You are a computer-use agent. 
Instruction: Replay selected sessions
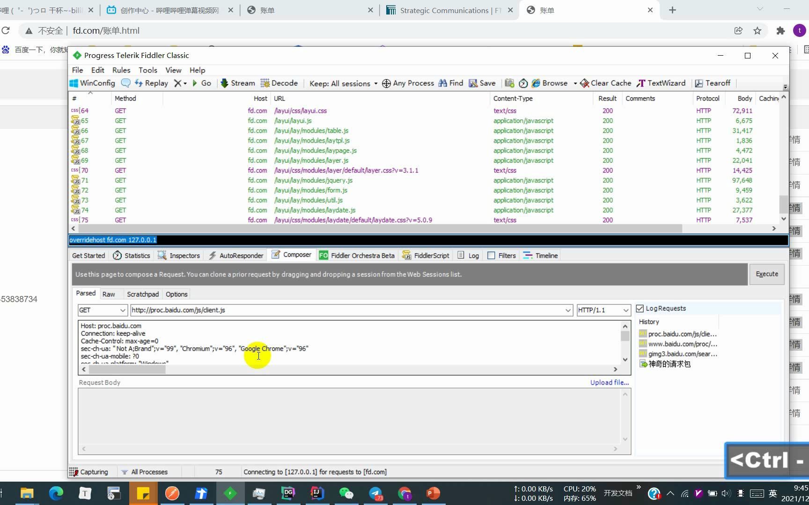pos(151,83)
